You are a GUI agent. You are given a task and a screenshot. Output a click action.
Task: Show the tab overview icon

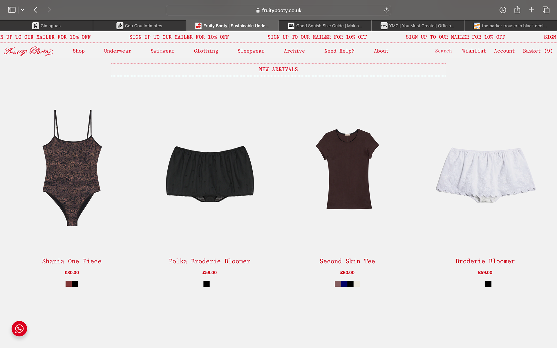(546, 10)
